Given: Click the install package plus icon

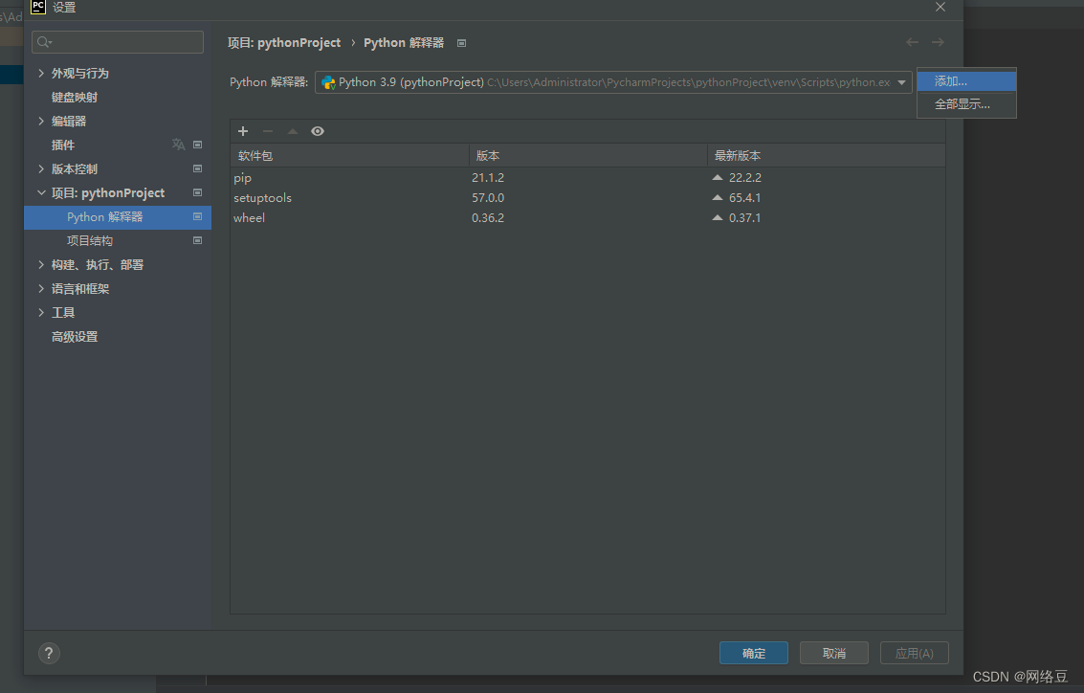Looking at the screenshot, I should [x=243, y=131].
